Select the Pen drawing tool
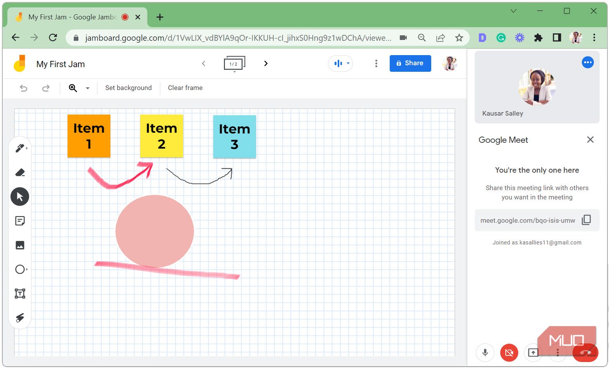Viewport: 609px width, 369px height. click(20, 148)
